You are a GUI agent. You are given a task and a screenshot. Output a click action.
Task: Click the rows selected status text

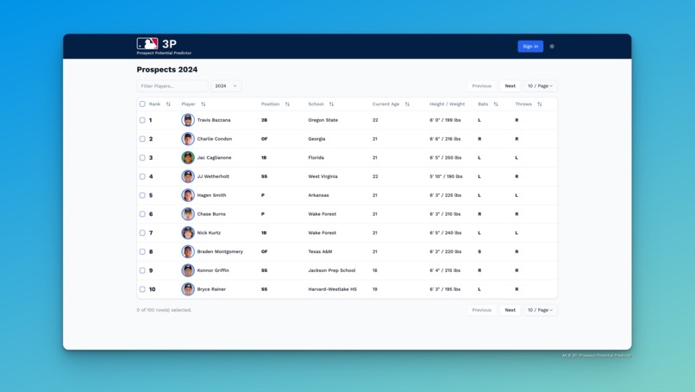pos(164,310)
